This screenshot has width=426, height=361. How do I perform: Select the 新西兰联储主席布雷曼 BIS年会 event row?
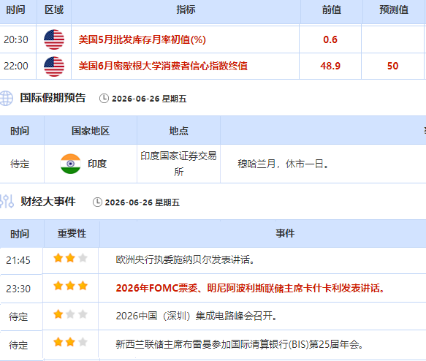[x=213, y=344]
